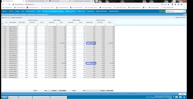Check the row 'Мобильная опе...'
The height and width of the screenshot is (99, 193).
pyautogui.click(x=3, y=43)
